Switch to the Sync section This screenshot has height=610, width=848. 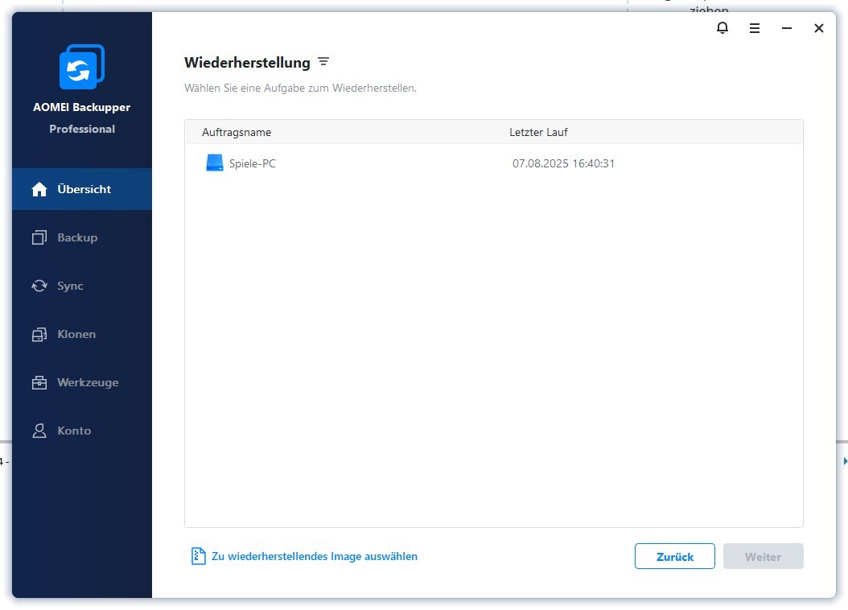point(69,286)
